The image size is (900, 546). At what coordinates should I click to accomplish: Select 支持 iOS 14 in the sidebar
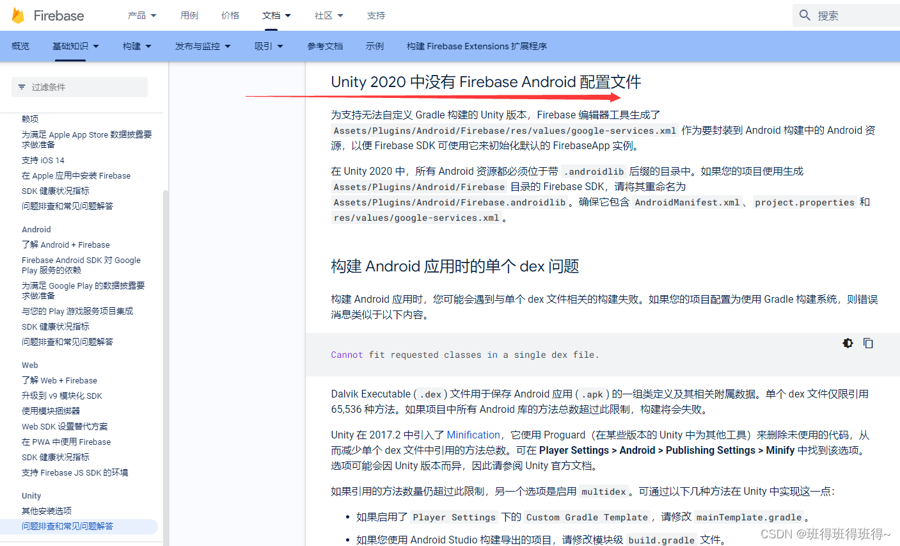pos(43,160)
